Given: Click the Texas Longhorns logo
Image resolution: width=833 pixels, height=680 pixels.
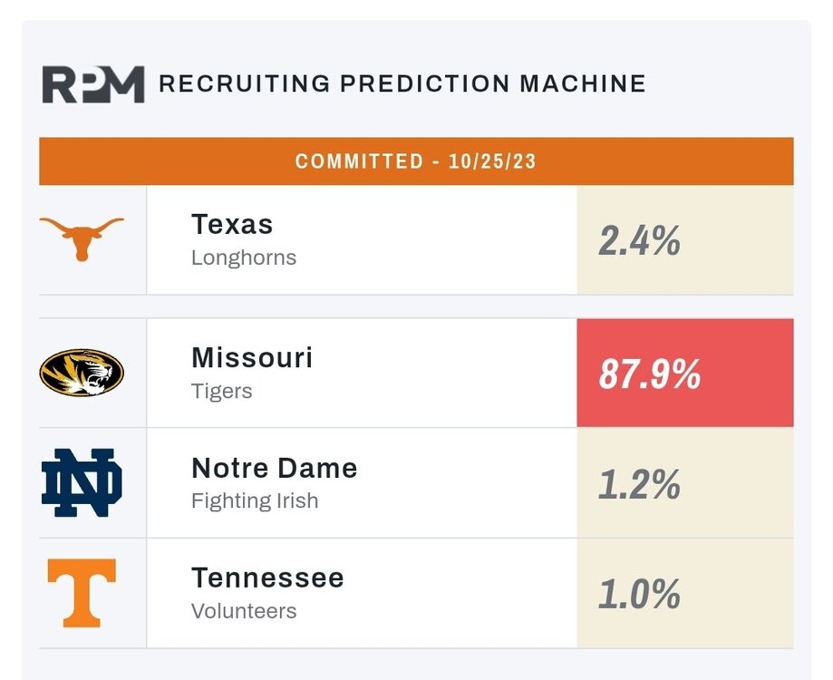Looking at the screenshot, I should [82, 240].
